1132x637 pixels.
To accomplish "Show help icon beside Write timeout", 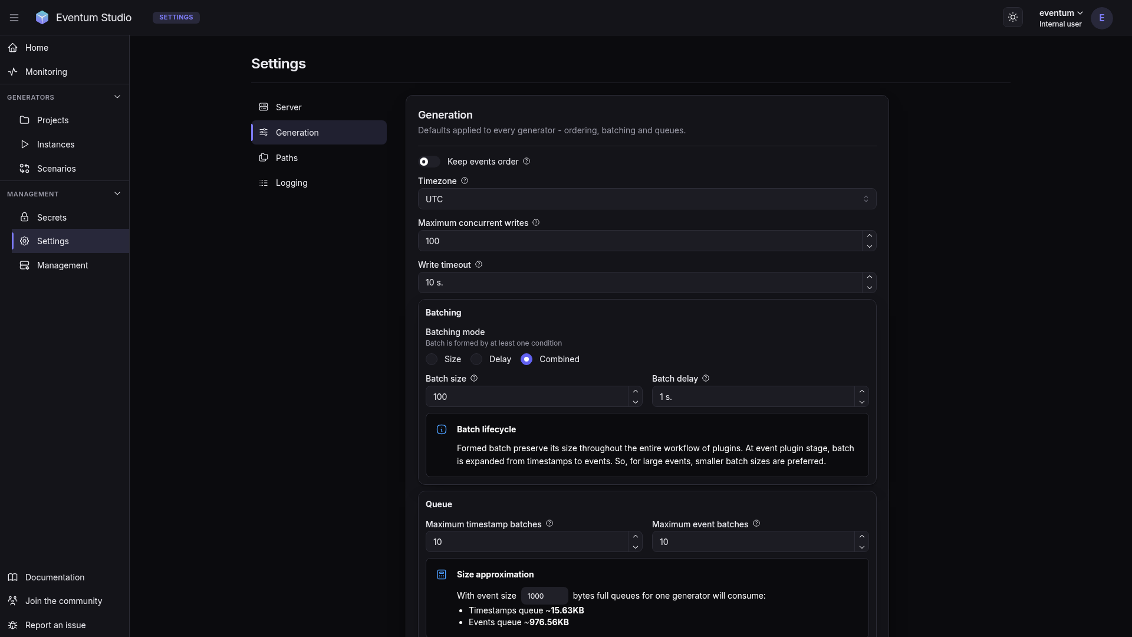I will [x=479, y=265].
